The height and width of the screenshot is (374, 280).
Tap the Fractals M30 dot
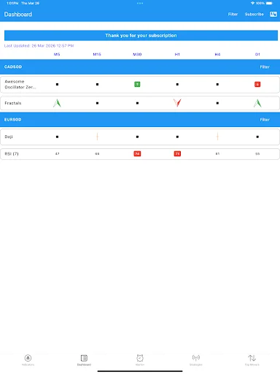coord(137,103)
